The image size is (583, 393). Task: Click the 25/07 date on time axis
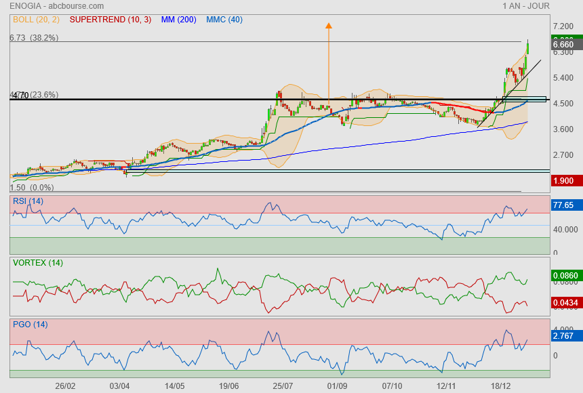coord(283,386)
